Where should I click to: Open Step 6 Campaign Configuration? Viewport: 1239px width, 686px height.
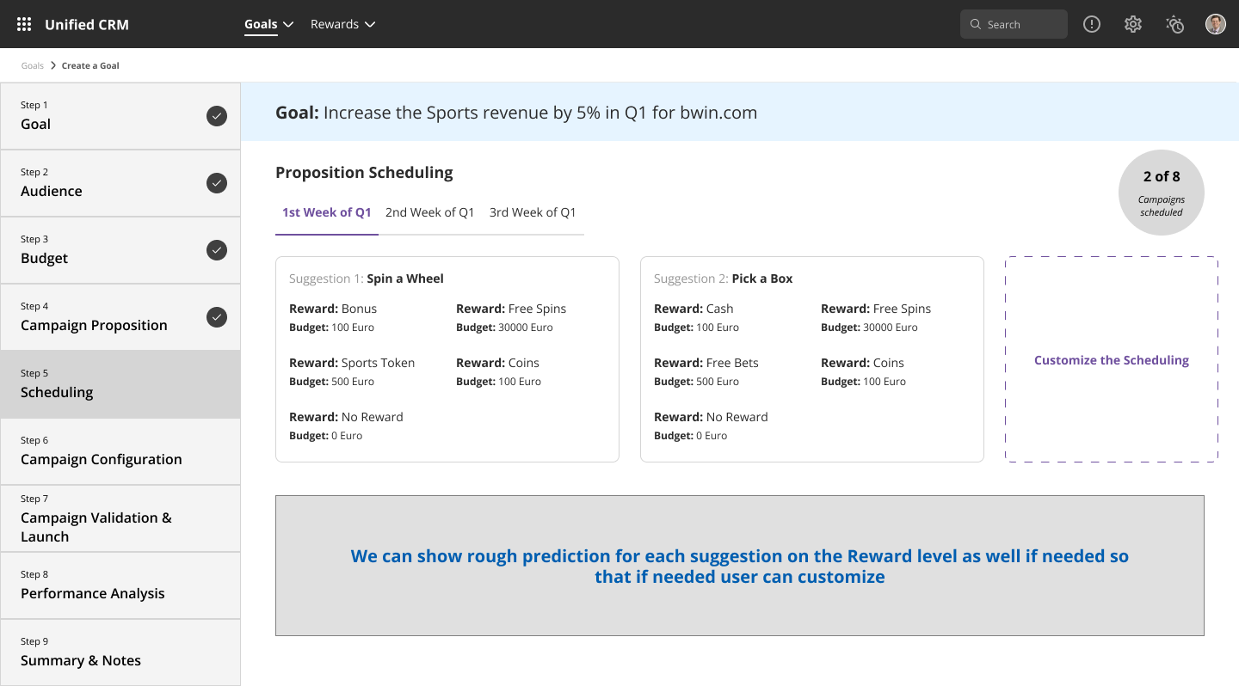click(120, 451)
